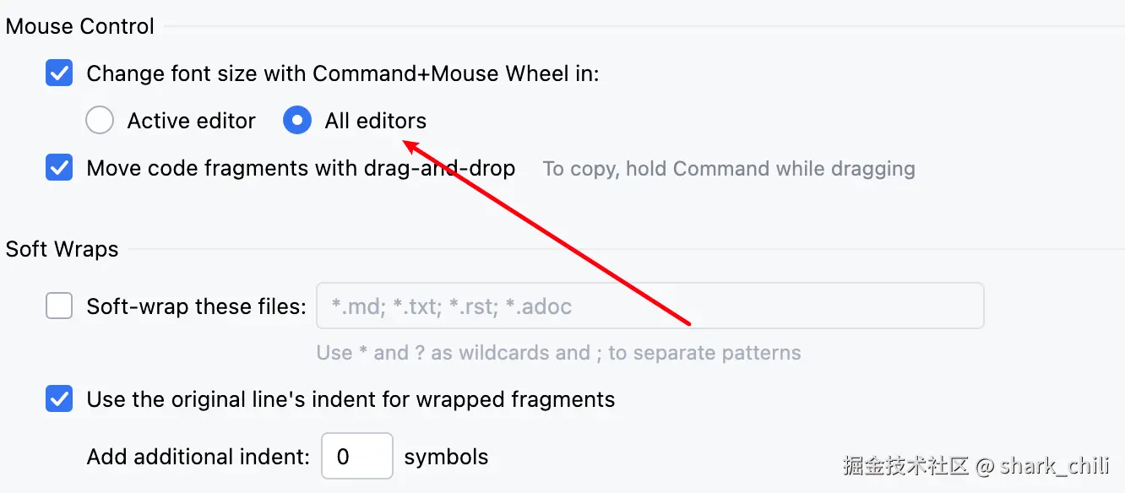Image resolution: width=1125 pixels, height=493 pixels.
Task: Click the Mouse Control section header
Action: [80, 26]
